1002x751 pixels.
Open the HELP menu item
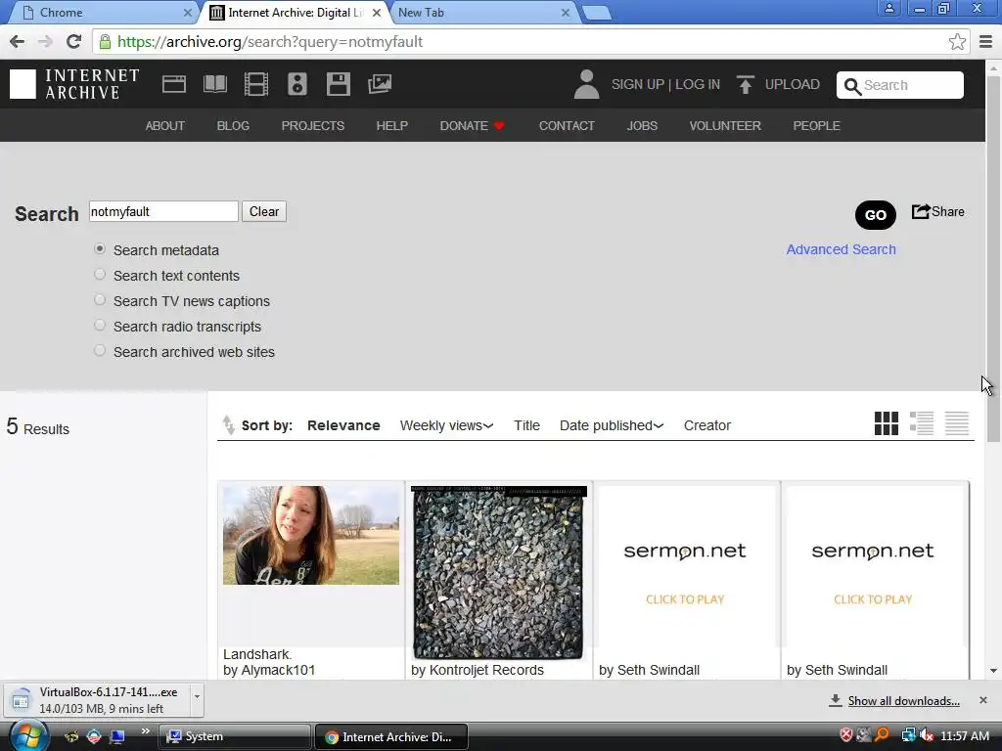coord(391,126)
